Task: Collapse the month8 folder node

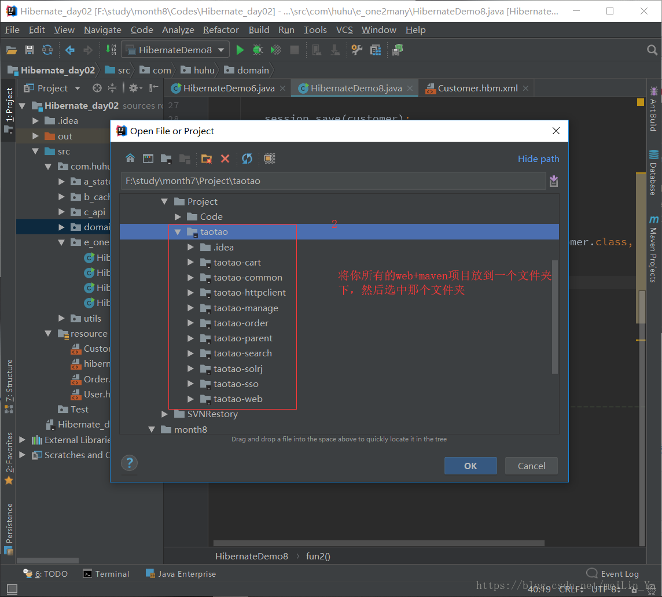Action: 152,429
